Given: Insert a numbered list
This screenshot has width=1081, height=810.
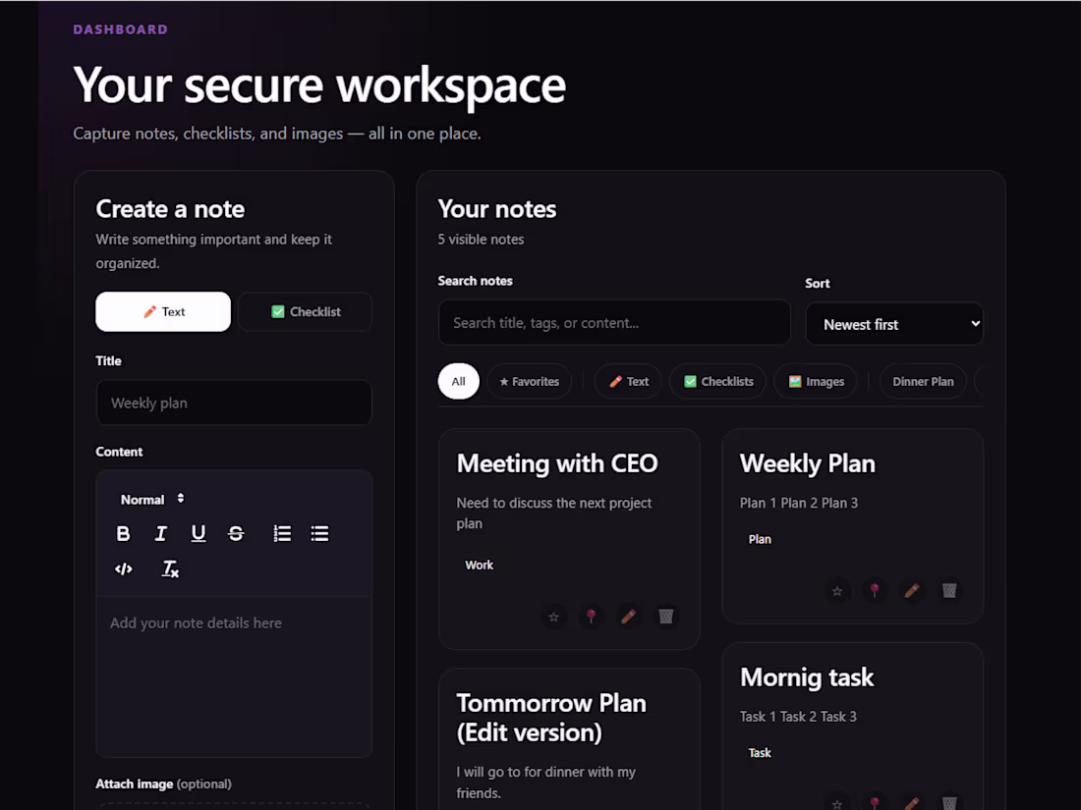Looking at the screenshot, I should coord(282,534).
